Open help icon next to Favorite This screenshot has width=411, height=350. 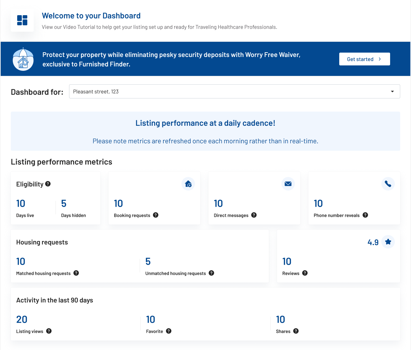pos(169,331)
